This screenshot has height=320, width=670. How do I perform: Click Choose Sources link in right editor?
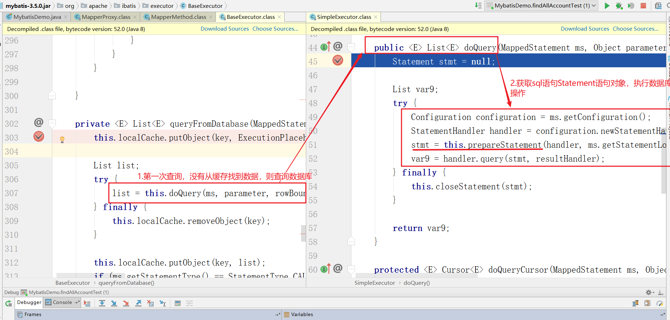[x=636, y=29]
